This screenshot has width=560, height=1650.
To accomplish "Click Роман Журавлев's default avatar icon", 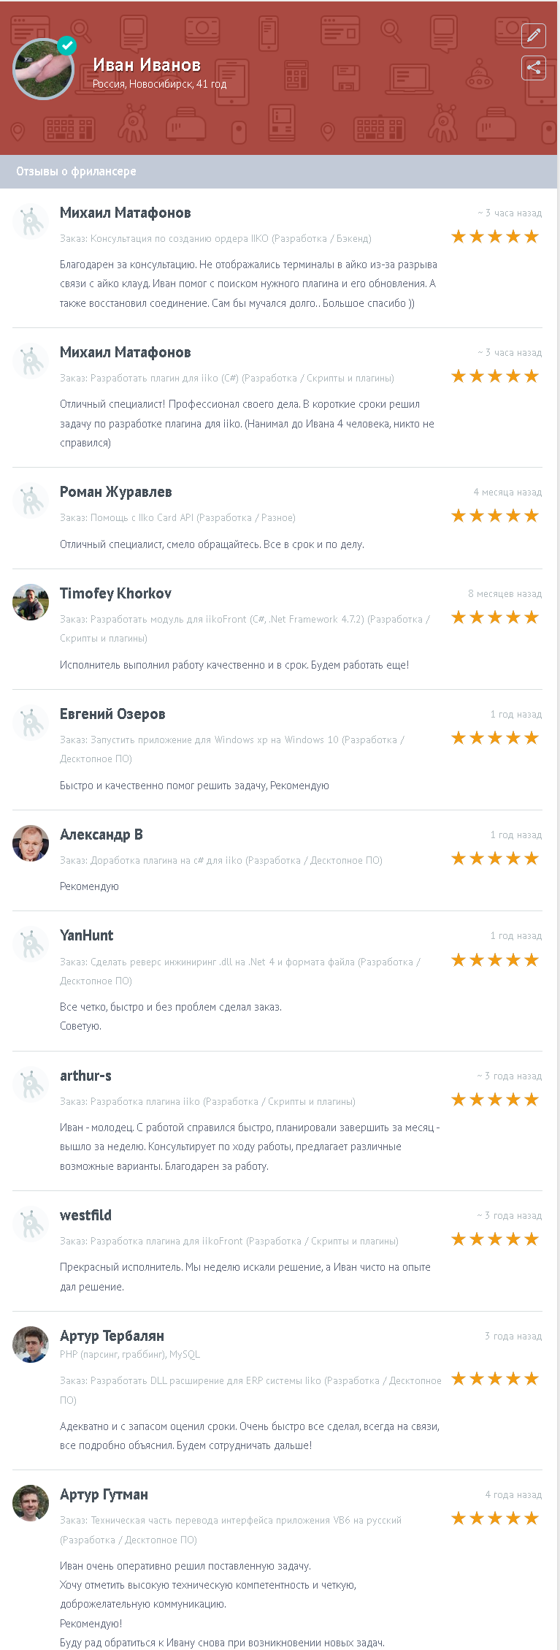I will [x=31, y=501].
